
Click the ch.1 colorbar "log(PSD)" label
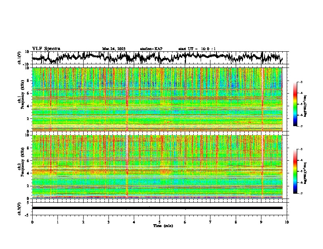click(305, 106)
